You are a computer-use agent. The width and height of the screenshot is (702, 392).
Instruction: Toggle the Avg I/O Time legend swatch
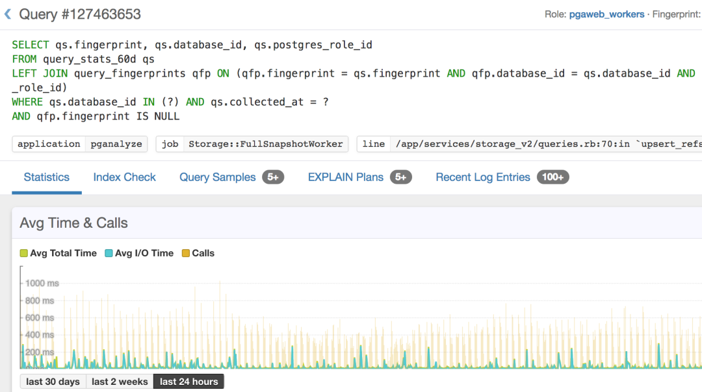coord(109,253)
